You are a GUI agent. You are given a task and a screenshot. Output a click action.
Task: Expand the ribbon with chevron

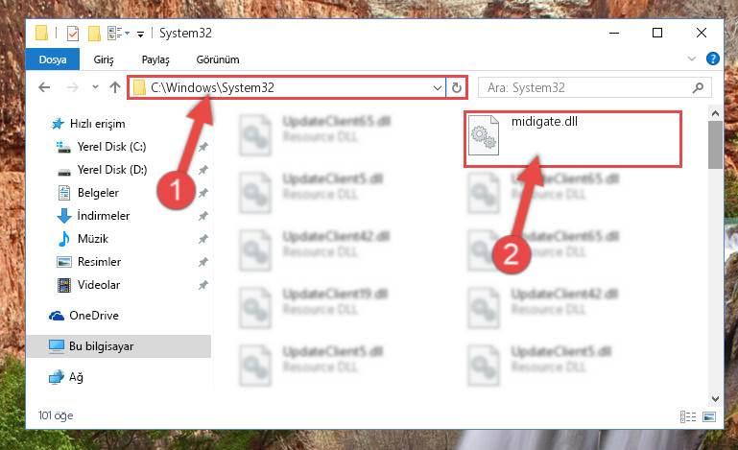pos(691,59)
